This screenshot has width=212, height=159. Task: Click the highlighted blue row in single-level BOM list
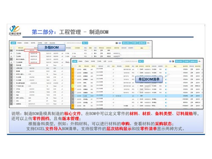click(x=137, y=96)
